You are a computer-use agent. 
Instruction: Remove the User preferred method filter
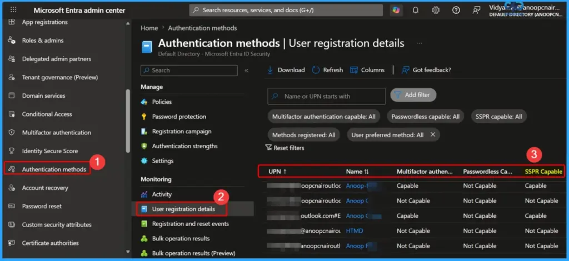coord(432,134)
